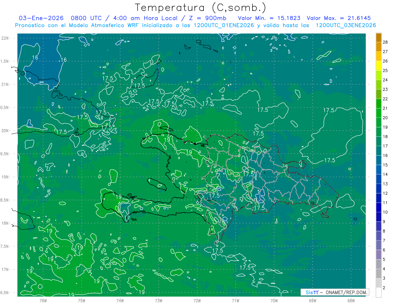Image resolution: width=394 pixels, height=305 pixels.
Task: Click the "21N" latitude axis label
Action: point(5,85)
